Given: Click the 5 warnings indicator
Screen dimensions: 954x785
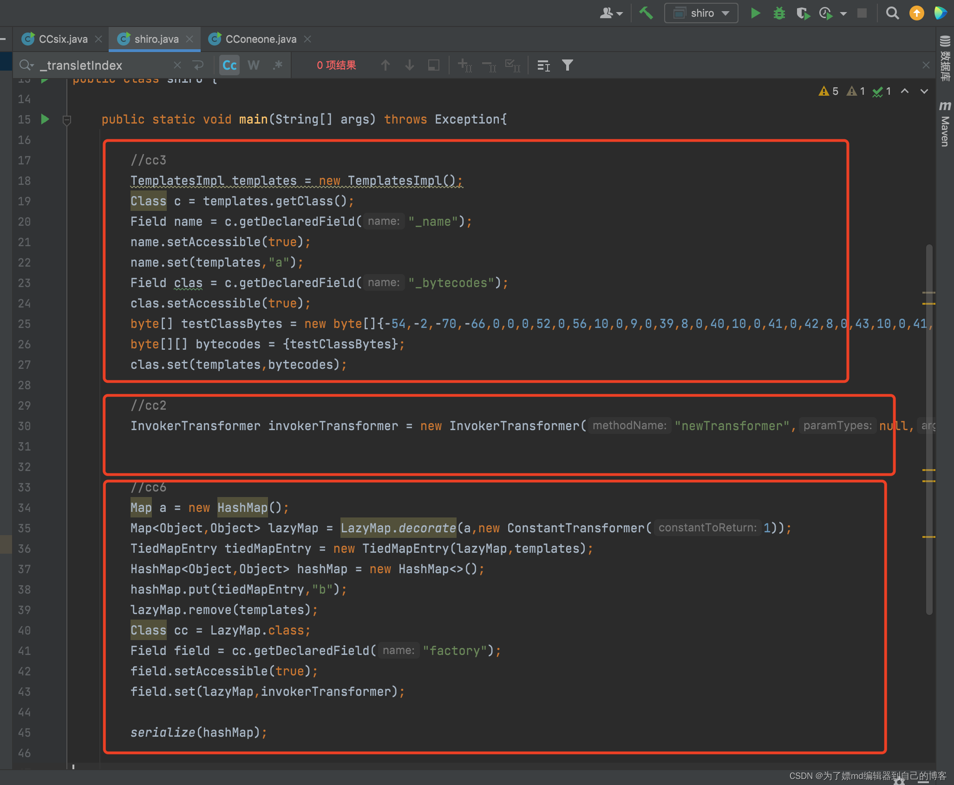Looking at the screenshot, I should (829, 91).
